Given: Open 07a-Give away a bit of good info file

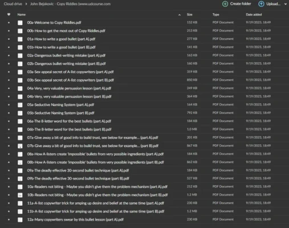Looking at the screenshot, I should click(92, 137).
